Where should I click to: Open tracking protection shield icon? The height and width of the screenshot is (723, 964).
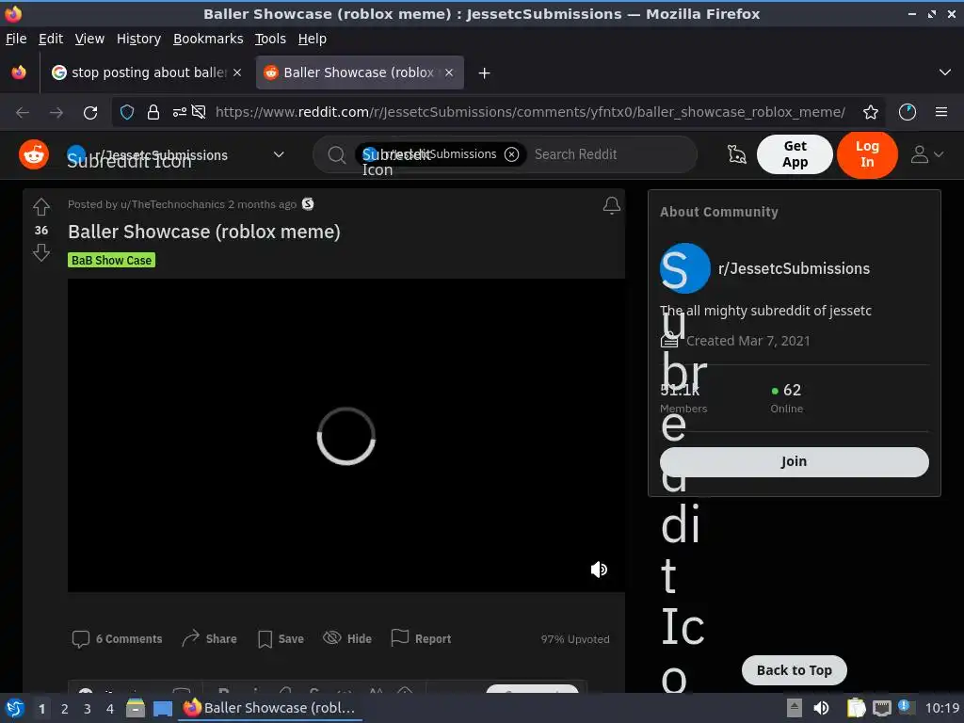[x=127, y=112]
